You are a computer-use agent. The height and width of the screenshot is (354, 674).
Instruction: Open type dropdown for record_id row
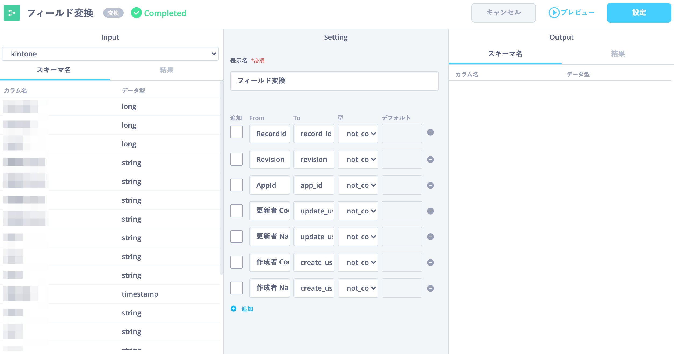point(358,134)
